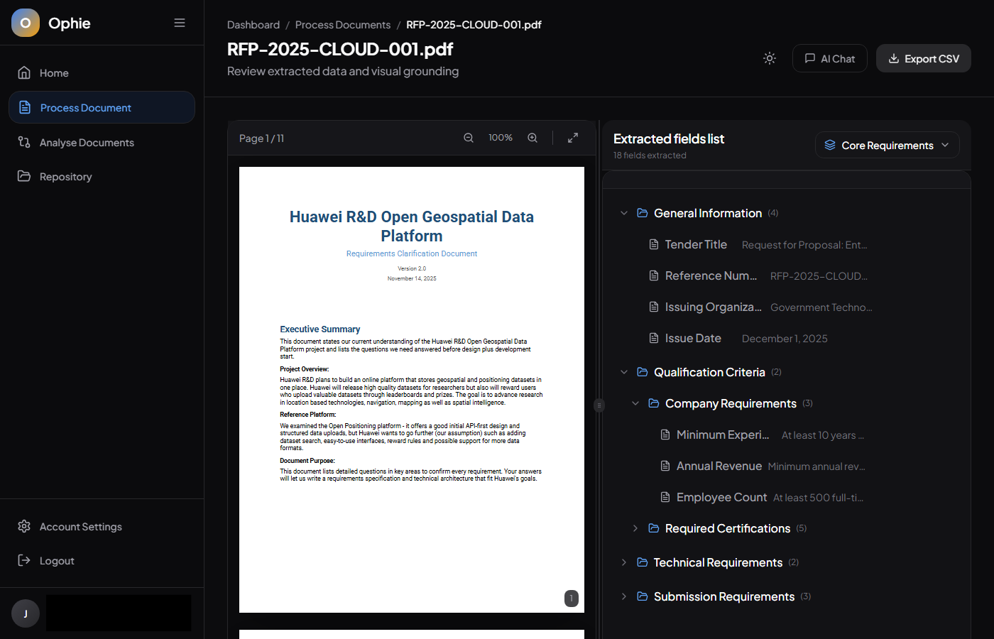Click Issuing Organization document icon
The height and width of the screenshot is (639, 994).
point(654,307)
